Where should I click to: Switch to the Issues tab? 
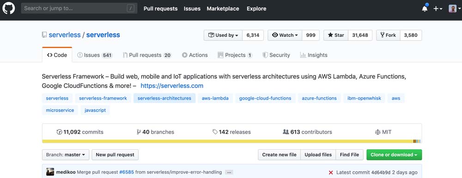pyautogui.click(x=95, y=55)
